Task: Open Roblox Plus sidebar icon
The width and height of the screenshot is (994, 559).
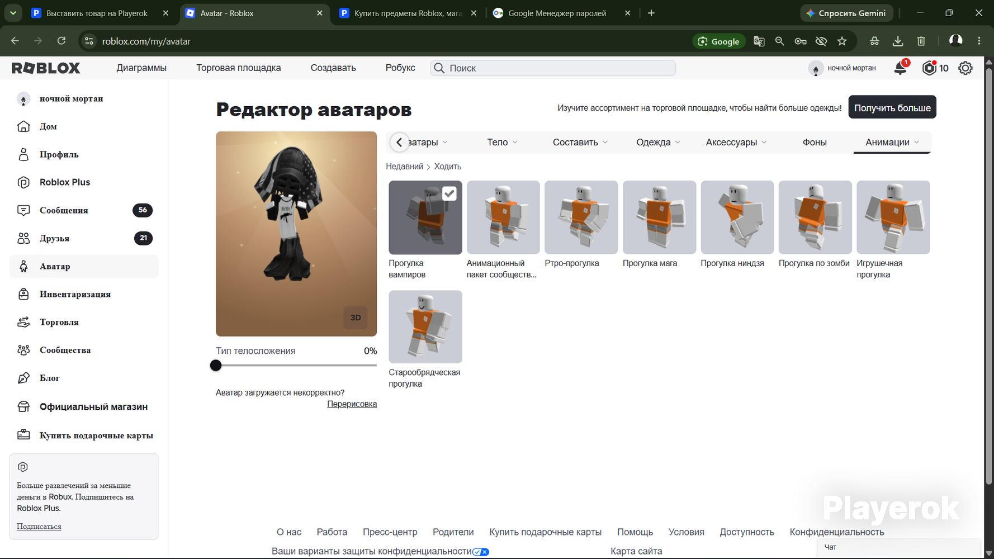Action: [x=23, y=182]
